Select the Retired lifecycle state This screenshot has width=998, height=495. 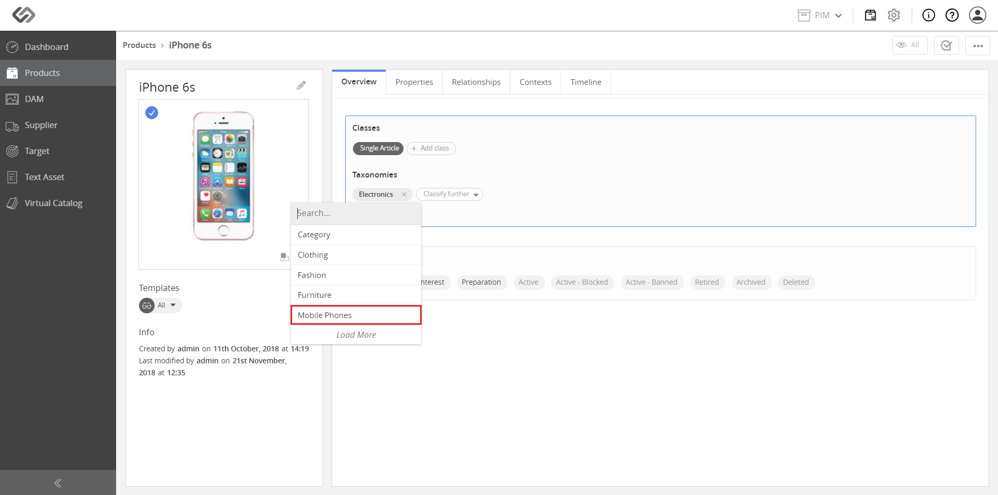click(706, 282)
